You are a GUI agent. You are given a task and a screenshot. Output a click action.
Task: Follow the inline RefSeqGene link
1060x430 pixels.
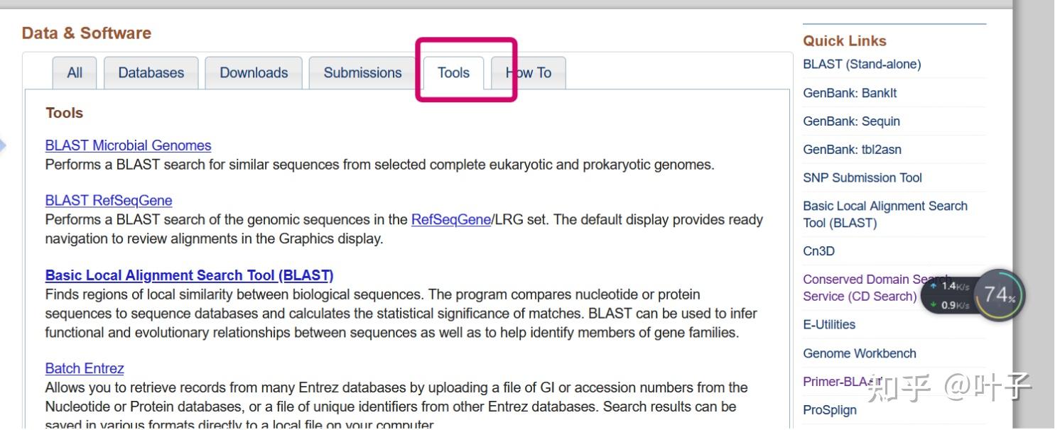pyautogui.click(x=451, y=220)
